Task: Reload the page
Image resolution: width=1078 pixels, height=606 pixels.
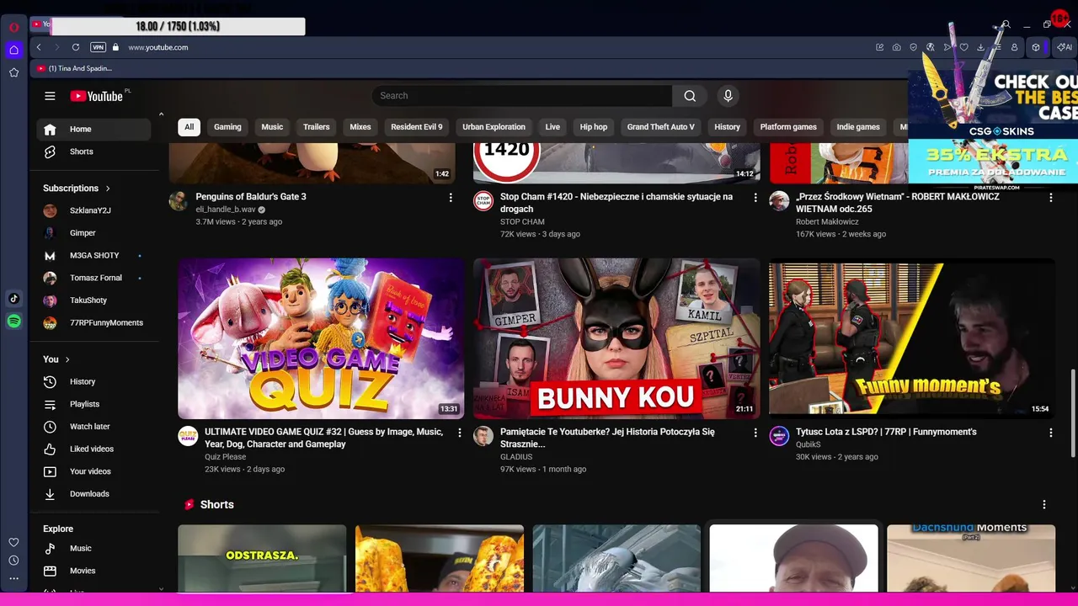Action: (x=76, y=47)
